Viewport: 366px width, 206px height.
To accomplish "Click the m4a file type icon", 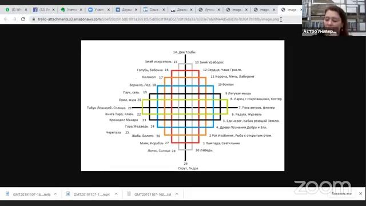I will (x=7, y=194).
